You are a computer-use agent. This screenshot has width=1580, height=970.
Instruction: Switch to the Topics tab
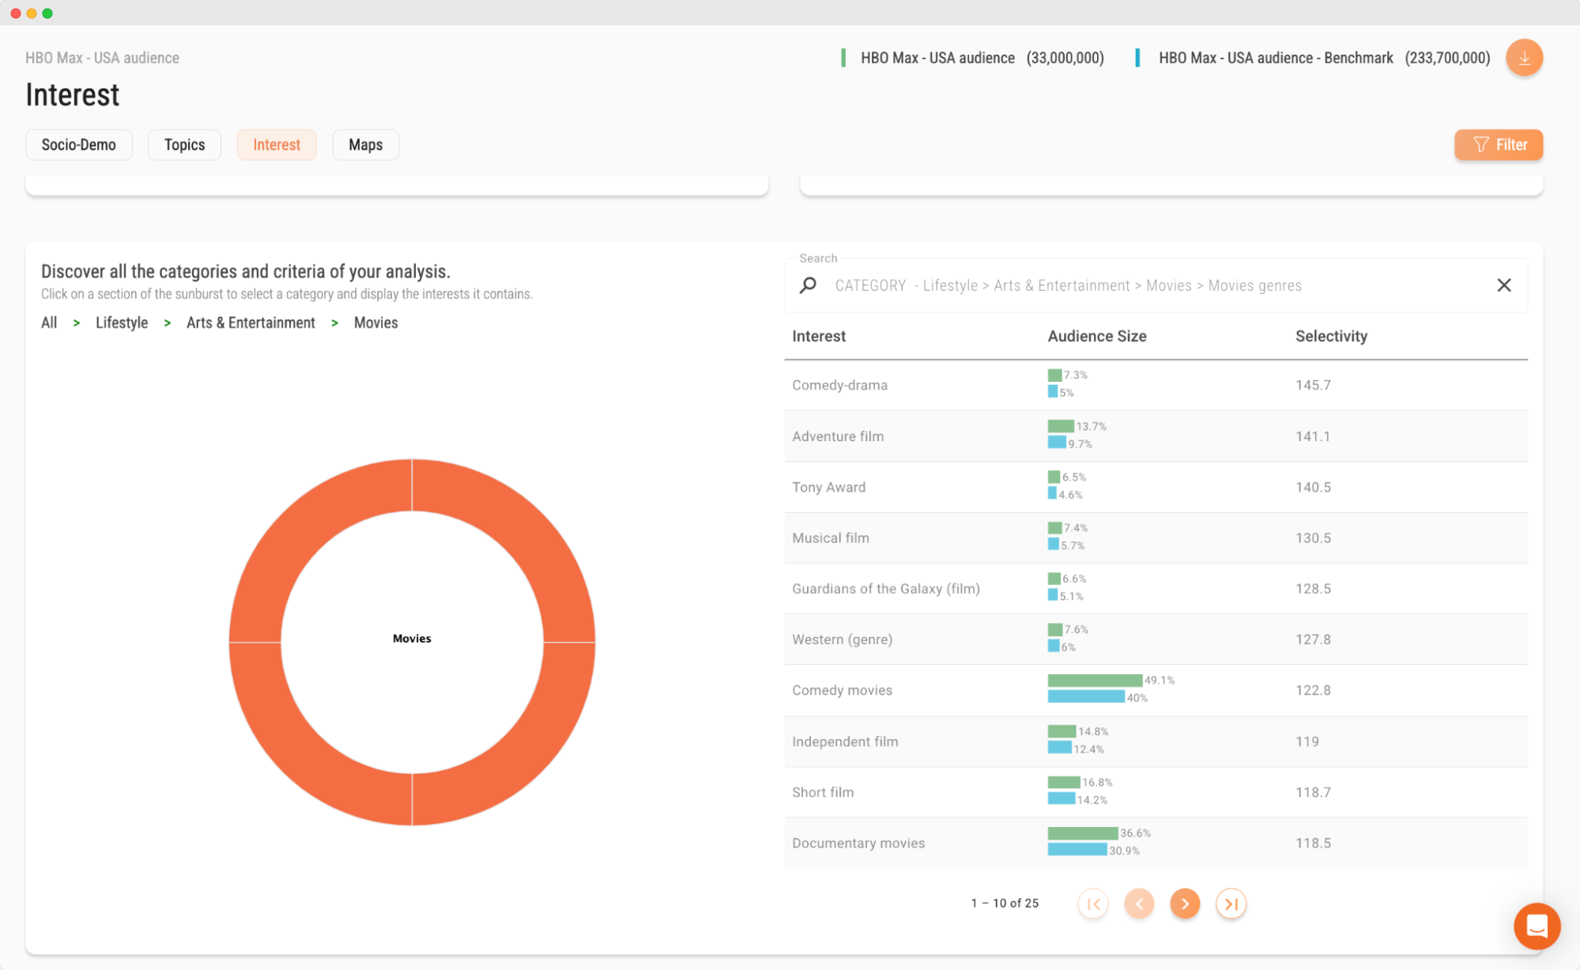click(x=184, y=145)
